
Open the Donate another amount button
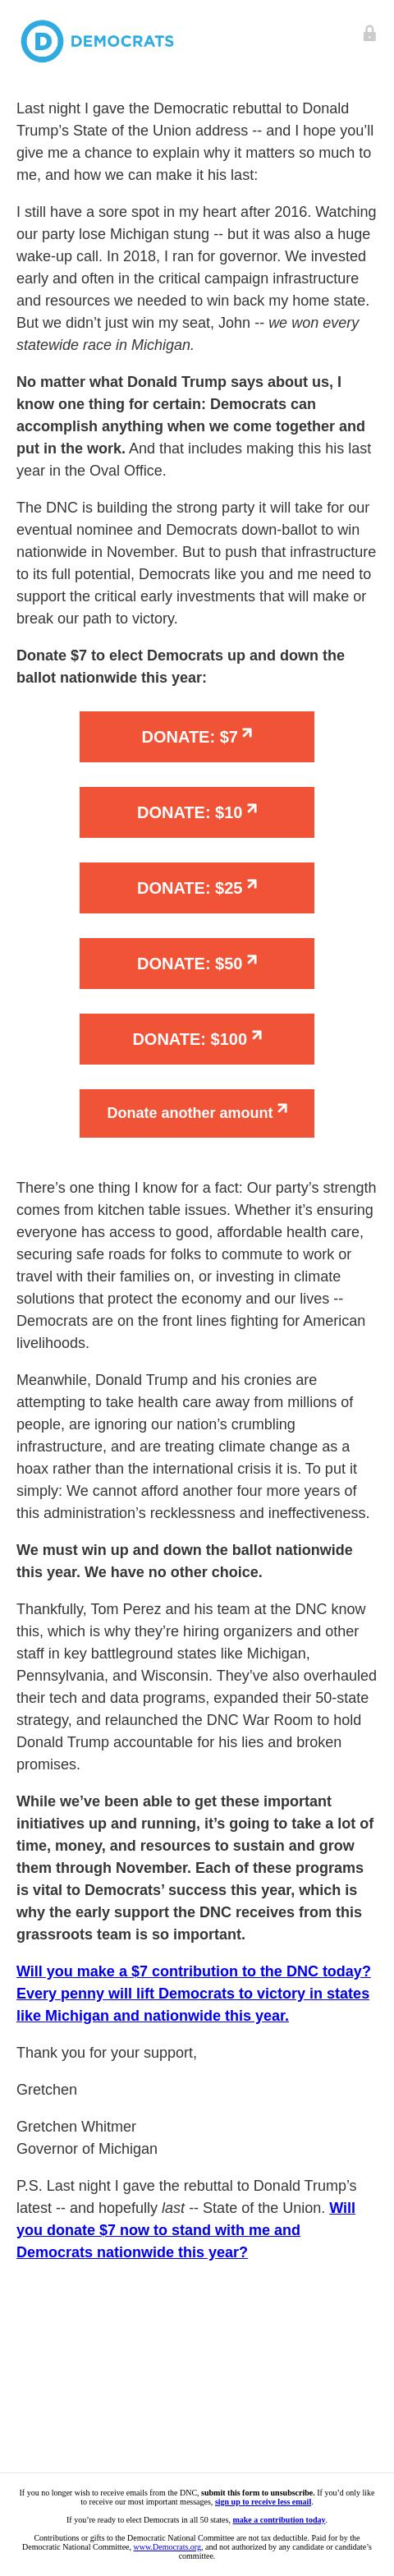point(197,1113)
